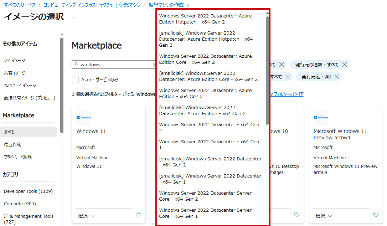Open すべてのサービス breadcrumb link
Viewport: 387px width, 226px height.
point(20,5)
